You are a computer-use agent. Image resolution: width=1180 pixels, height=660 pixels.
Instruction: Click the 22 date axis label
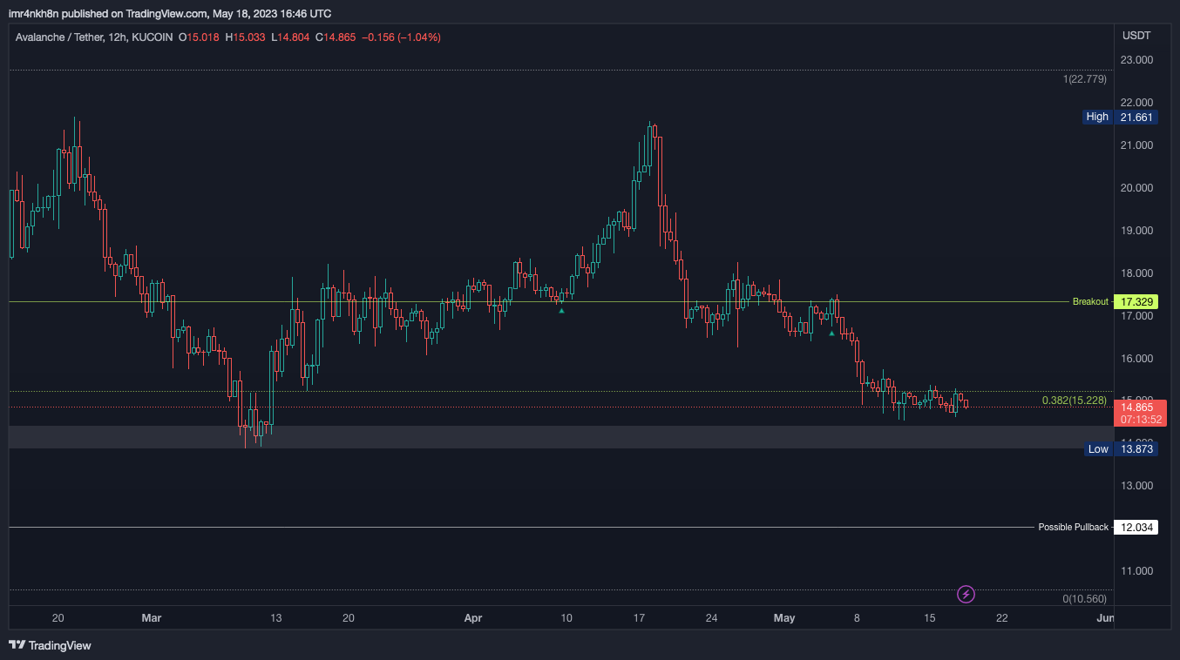[x=1002, y=618]
